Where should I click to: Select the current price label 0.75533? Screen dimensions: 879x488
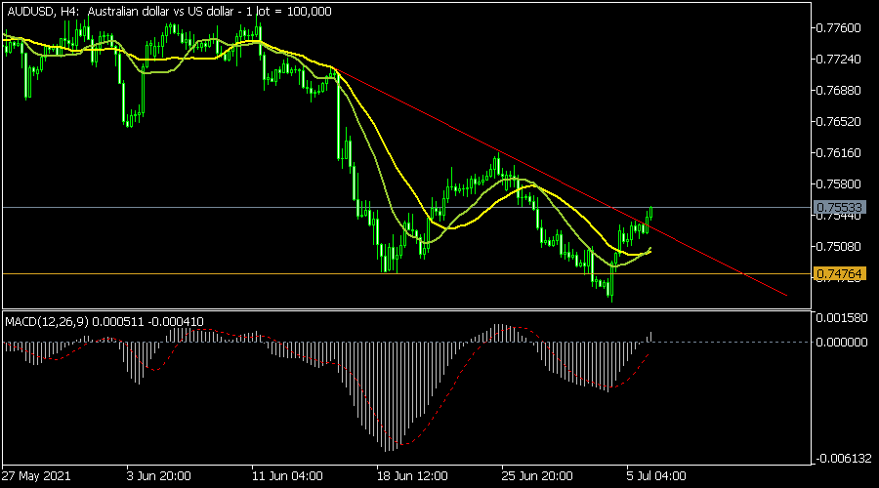pos(839,207)
